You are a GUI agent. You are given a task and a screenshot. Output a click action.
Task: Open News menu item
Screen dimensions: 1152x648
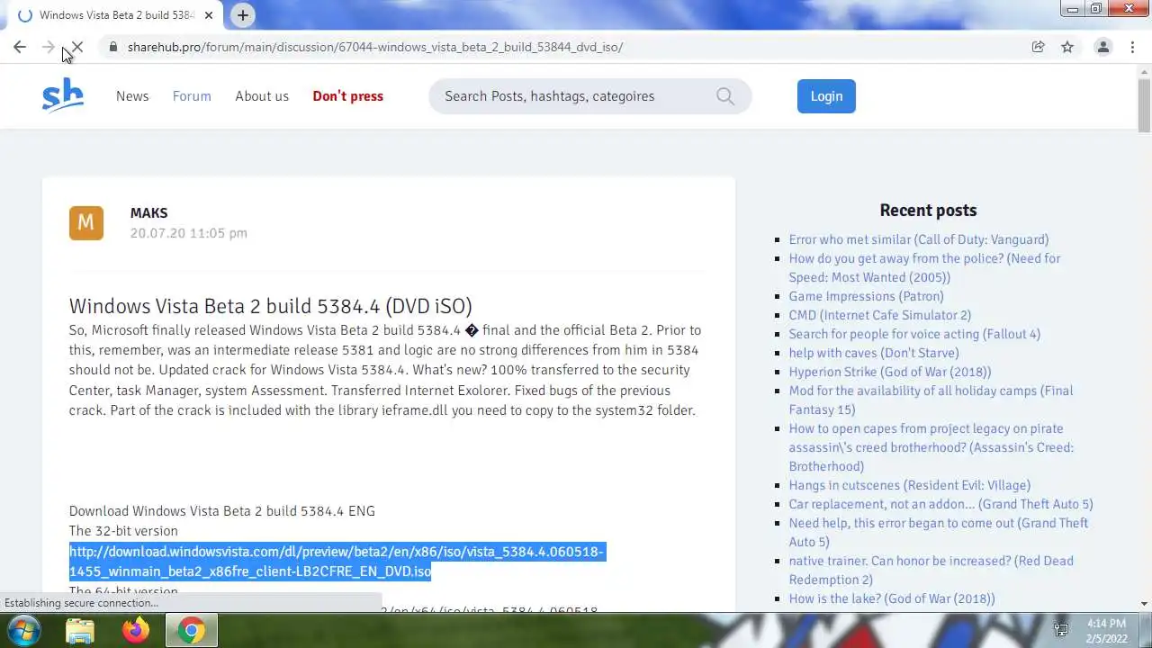click(132, 96)
